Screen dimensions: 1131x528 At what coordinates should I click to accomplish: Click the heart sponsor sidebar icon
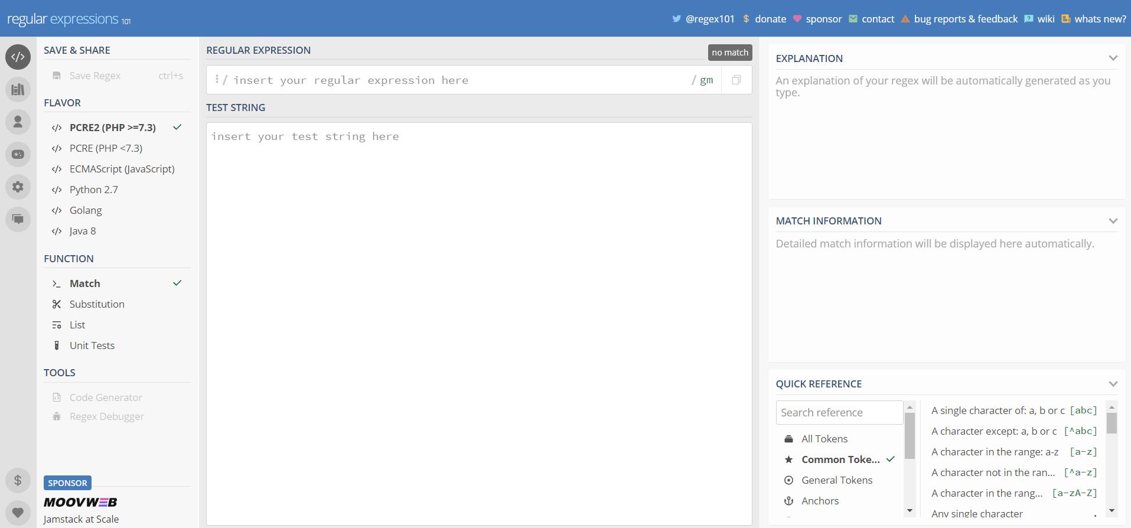click(x=18, y=513)
